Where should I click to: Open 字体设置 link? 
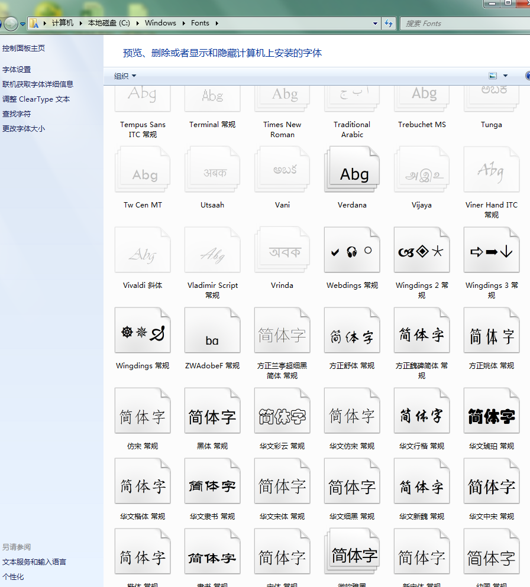point(17,70)
